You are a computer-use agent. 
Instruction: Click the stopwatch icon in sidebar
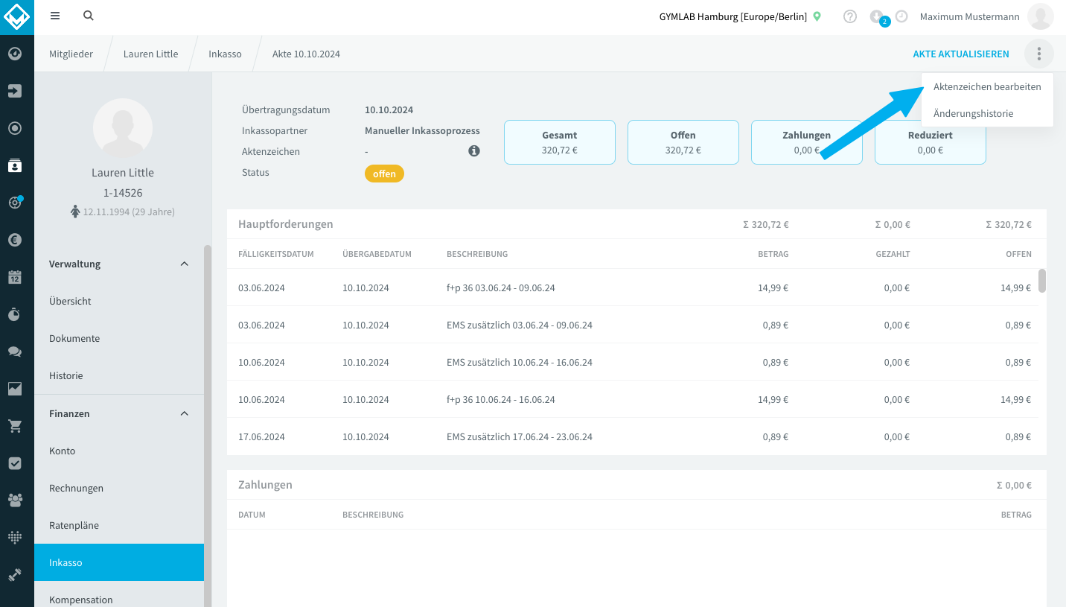[x=15, y=314]
